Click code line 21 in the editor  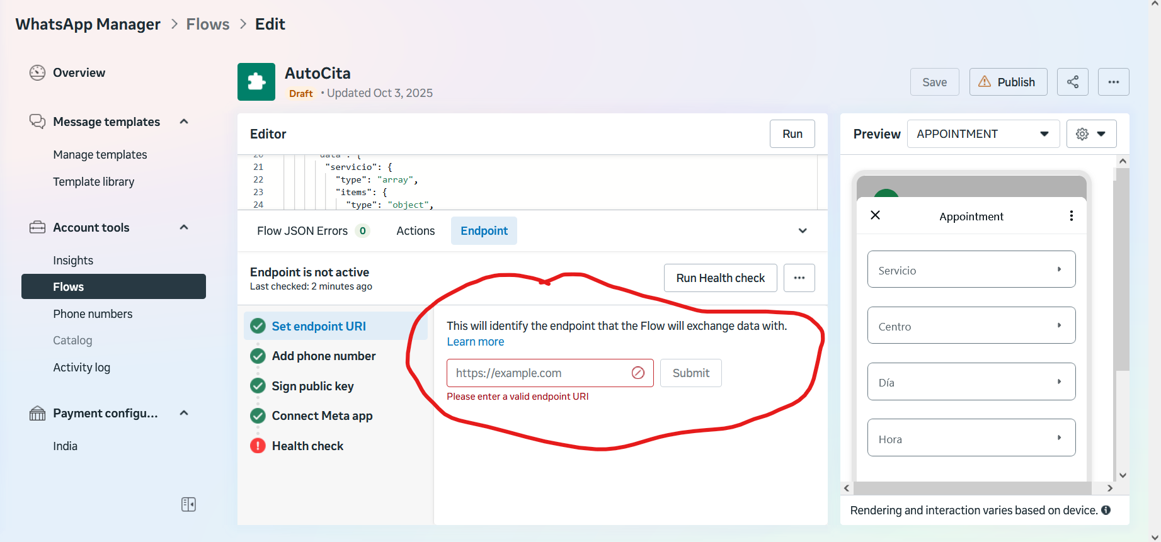(359, 167)
